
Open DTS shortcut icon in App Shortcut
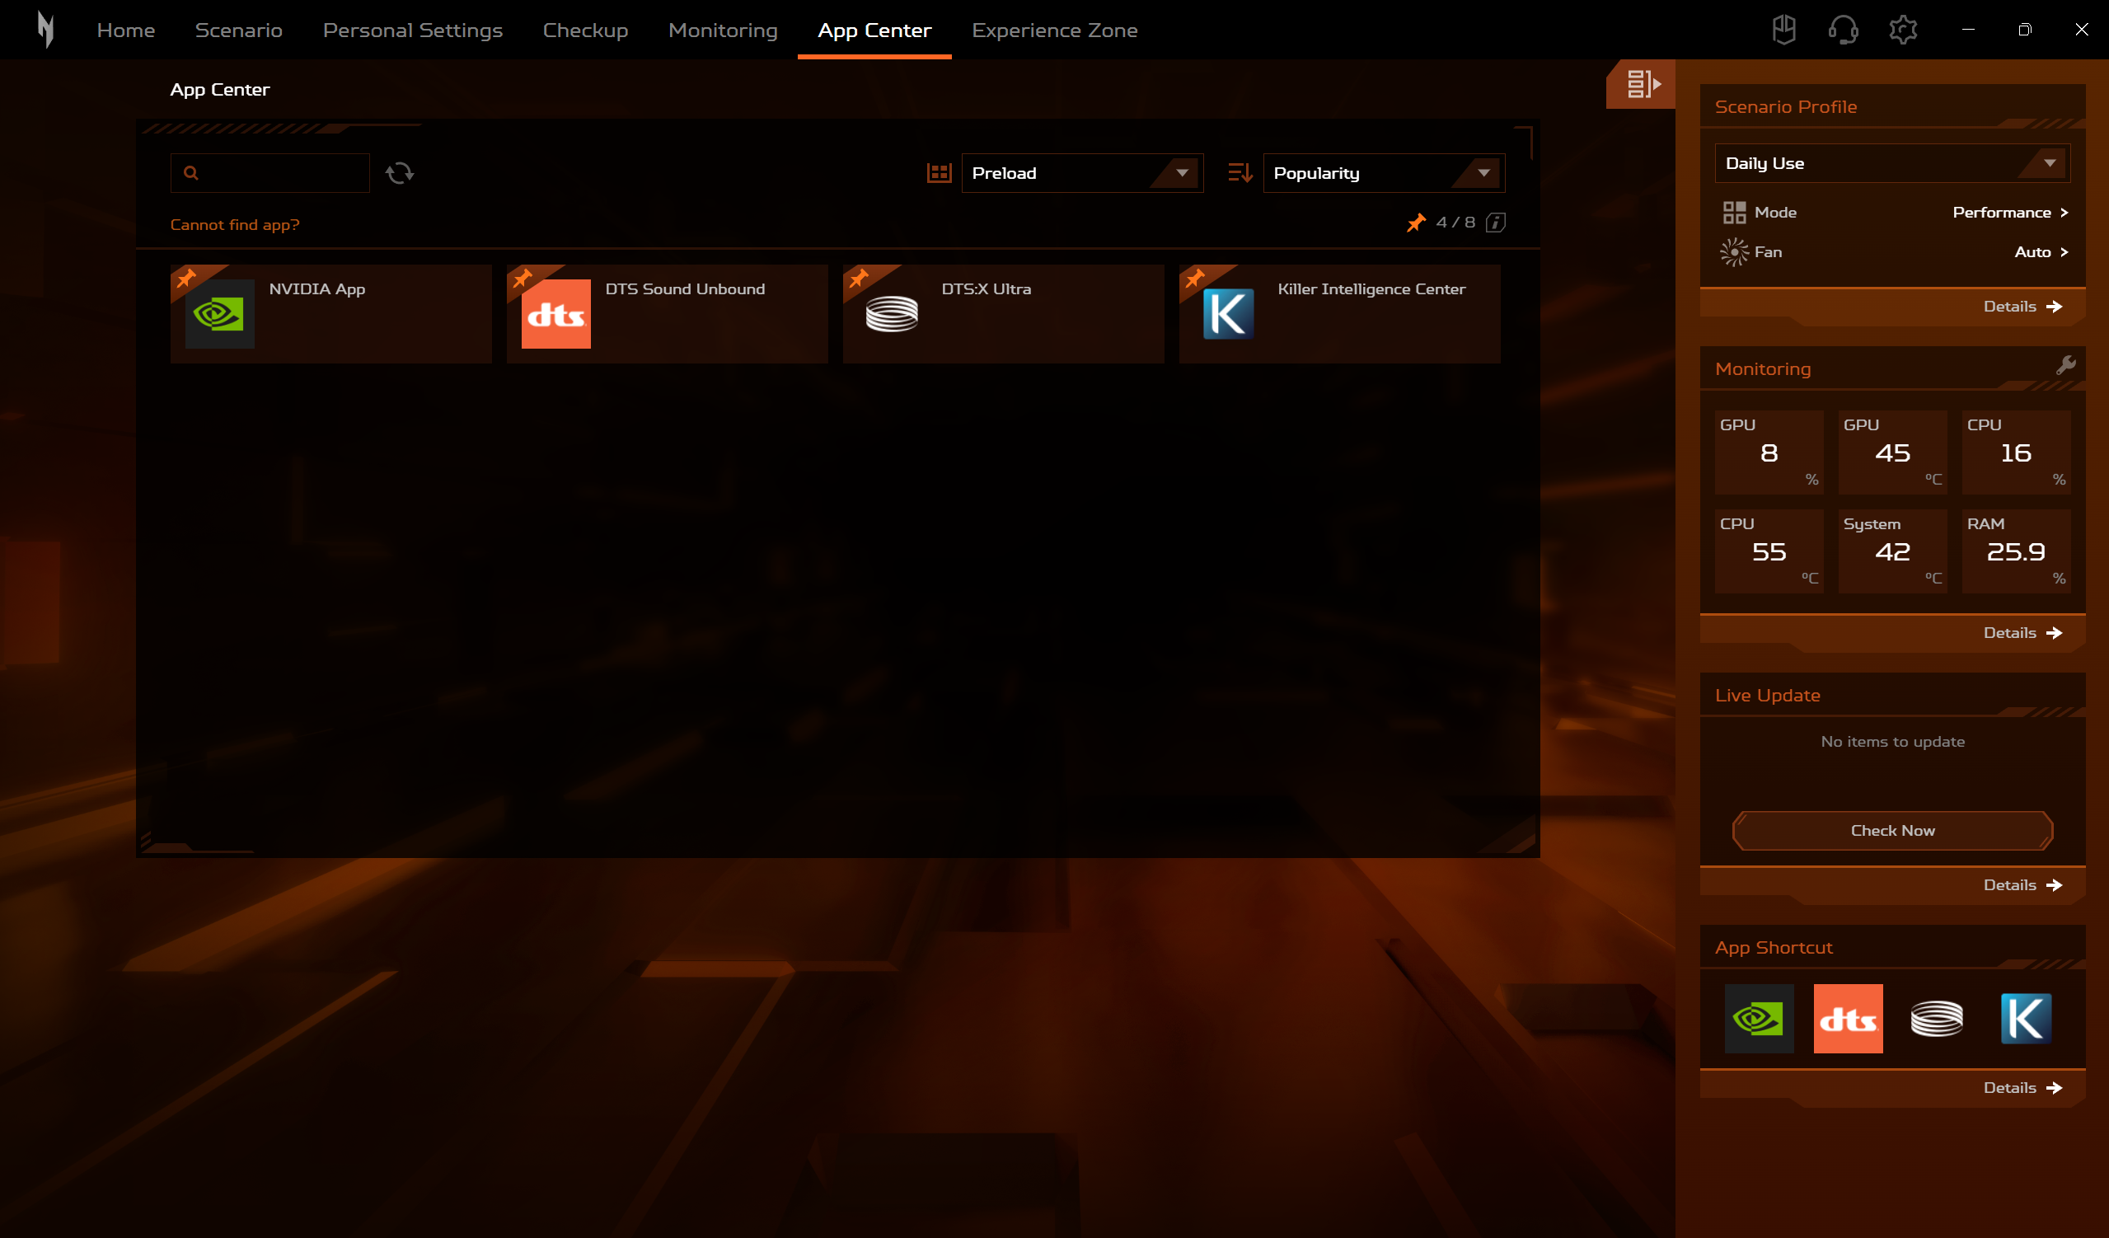1847,1019
